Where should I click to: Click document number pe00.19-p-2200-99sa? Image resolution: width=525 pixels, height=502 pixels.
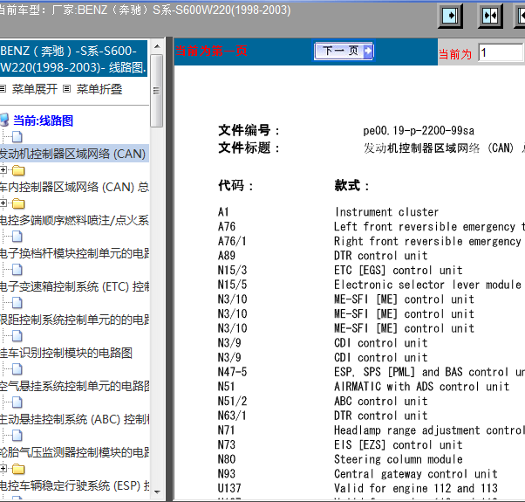[x=419, y=130]
